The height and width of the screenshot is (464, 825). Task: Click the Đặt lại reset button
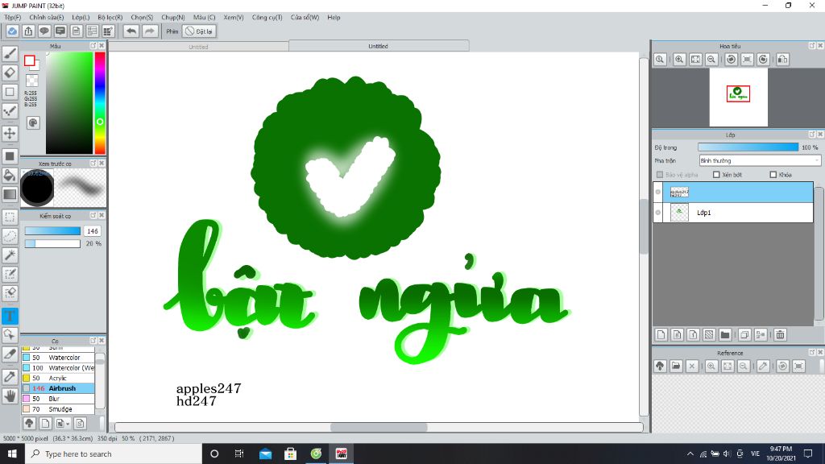pyautogui.click(x=199, y=31)
